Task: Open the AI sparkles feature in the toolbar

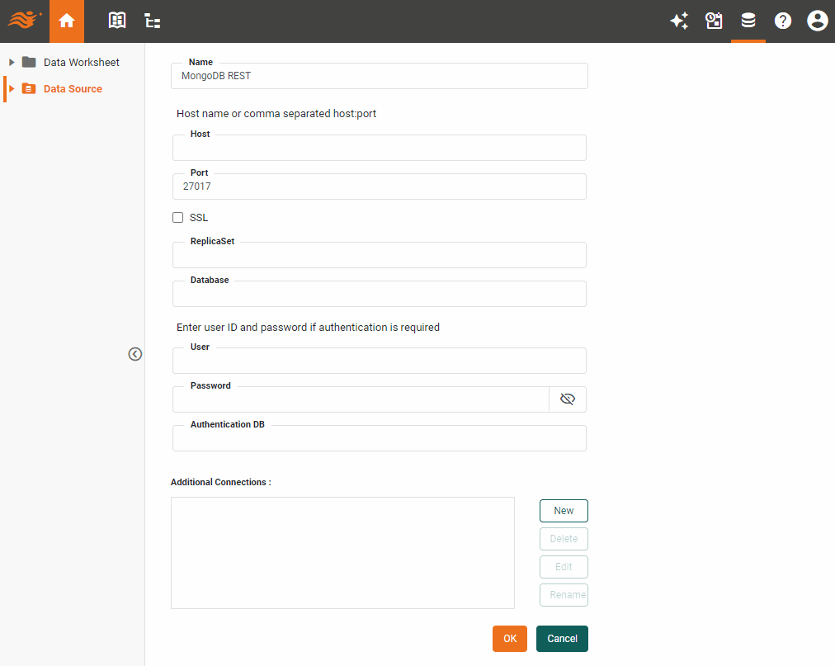Action: point(679,21)
